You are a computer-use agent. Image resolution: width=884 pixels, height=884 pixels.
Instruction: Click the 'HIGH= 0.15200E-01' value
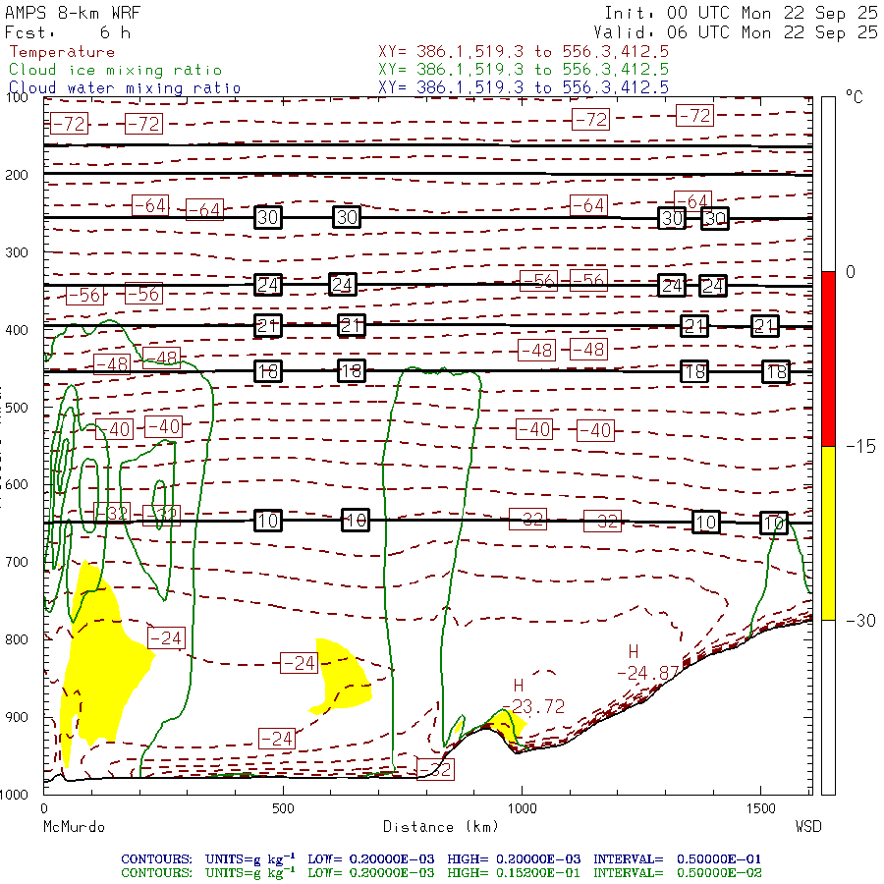[x=514, y=873]
